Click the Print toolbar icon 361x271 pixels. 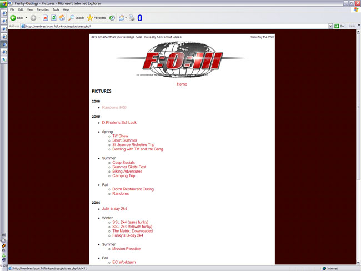[x=131, y=18]
